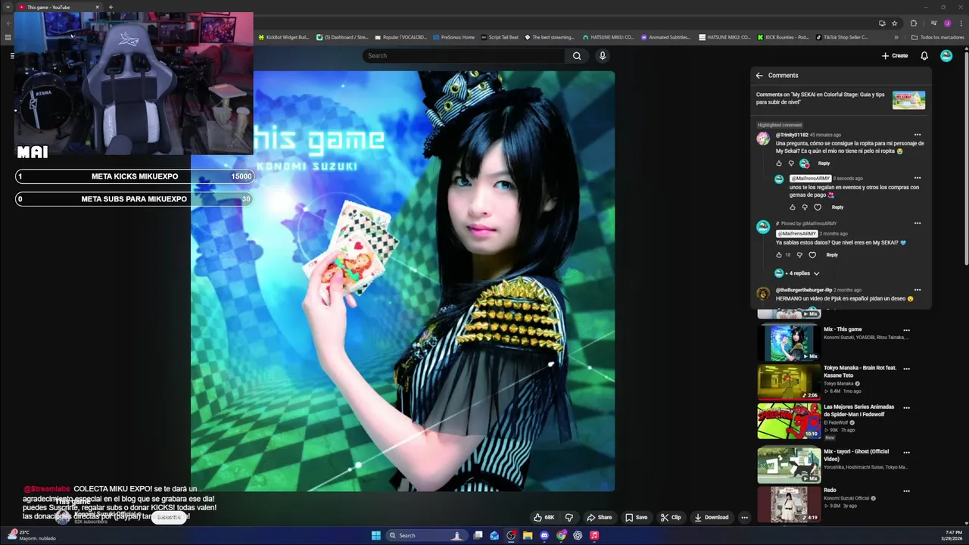Screen dimensions: 969x545
Task: Open Las Mejores Series Animadas de Spider-Man video
Action: 859,410
